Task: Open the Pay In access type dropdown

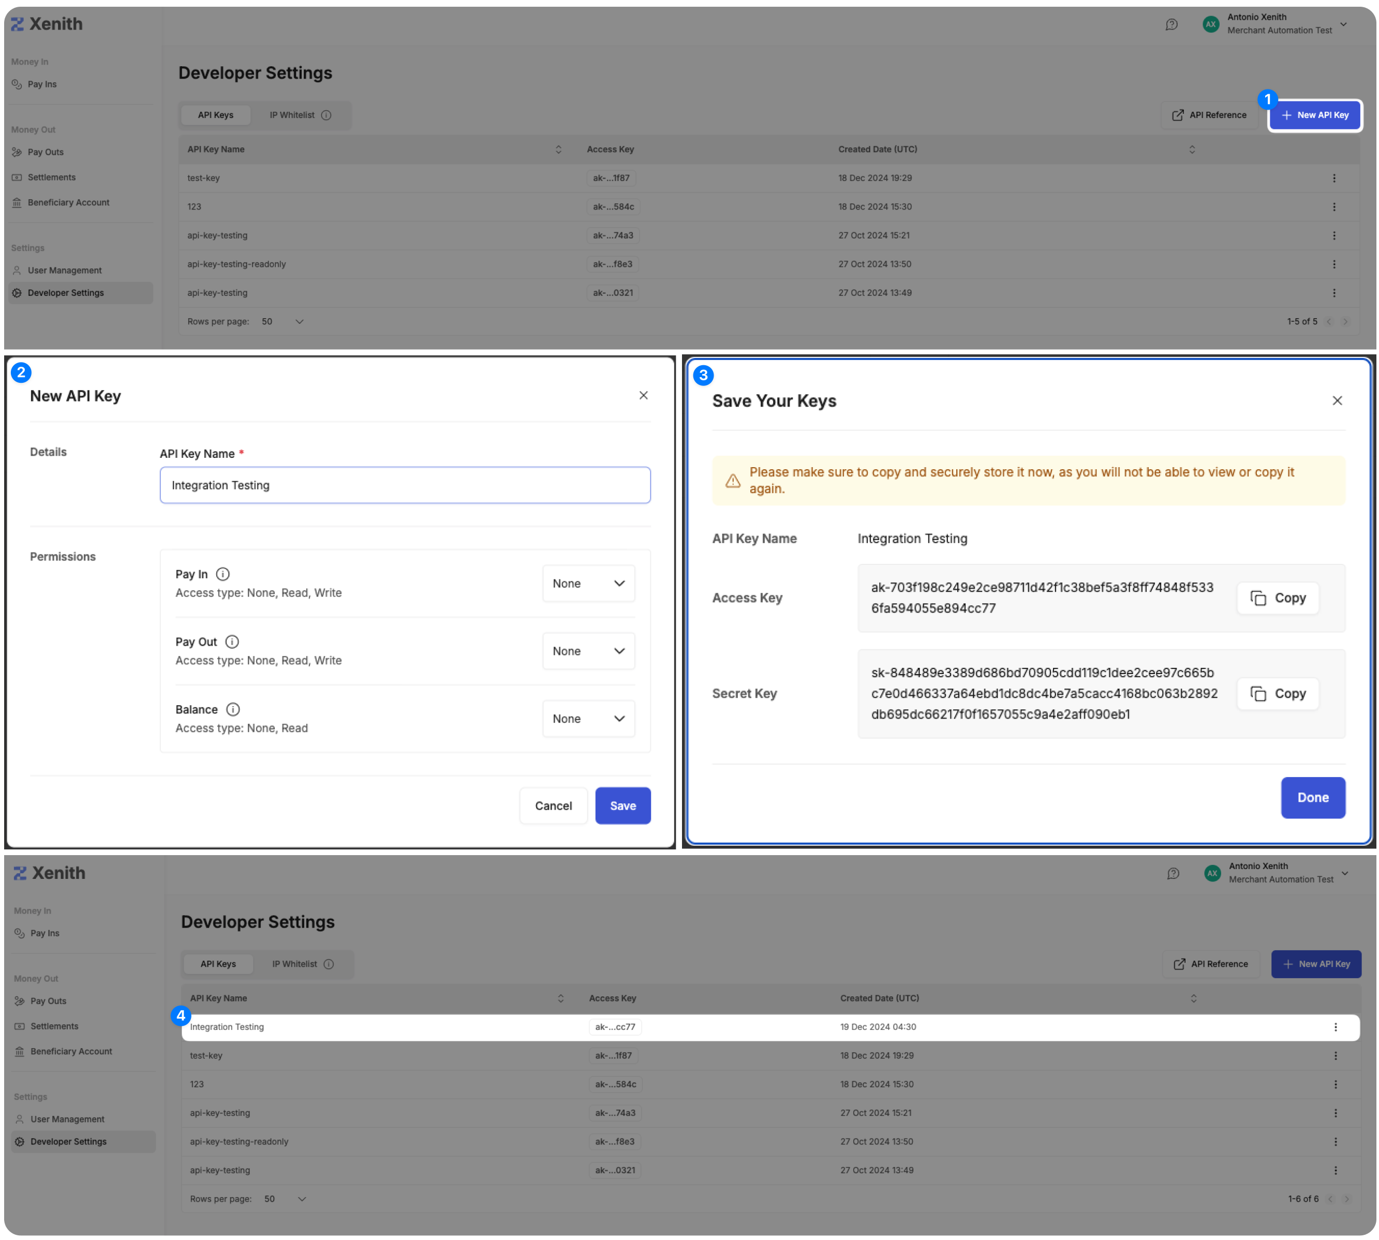Action: coord(589,583)
